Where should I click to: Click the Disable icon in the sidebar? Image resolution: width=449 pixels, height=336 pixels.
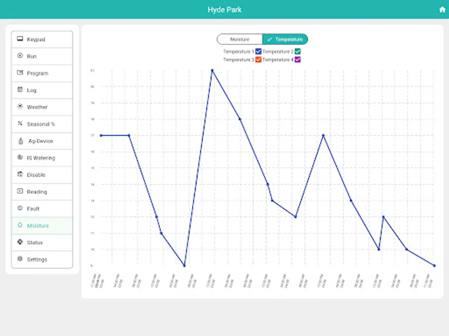coord(20,174)
